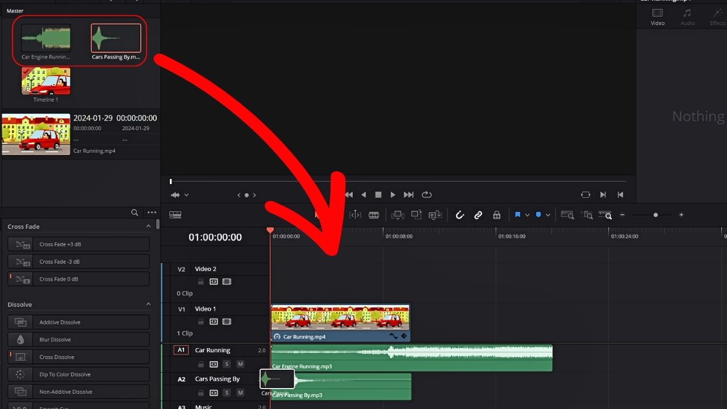The height and width of the screenshot is (409, 727).
Task: Select the Blade edit mode tool
Action: click(374, 215)
